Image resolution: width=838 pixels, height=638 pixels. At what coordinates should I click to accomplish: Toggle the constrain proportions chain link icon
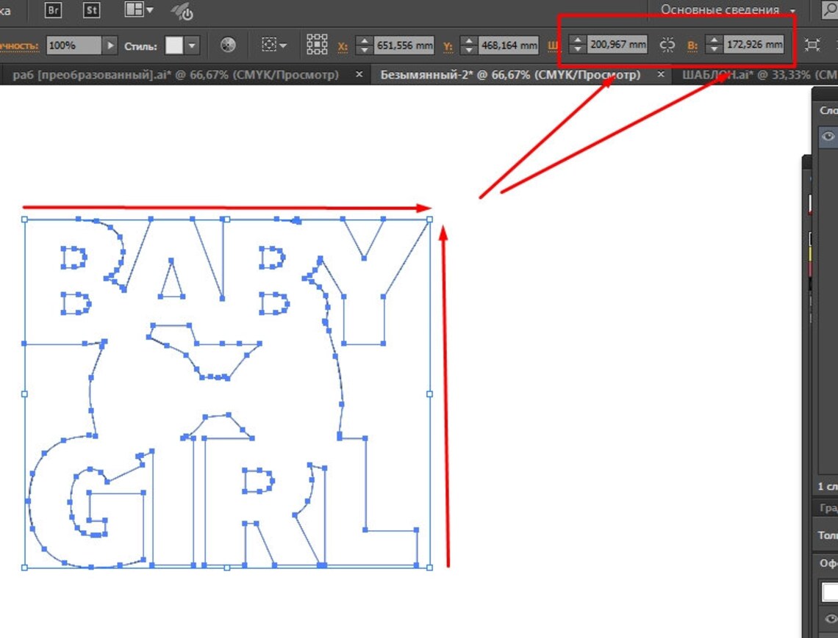(667, 44)
